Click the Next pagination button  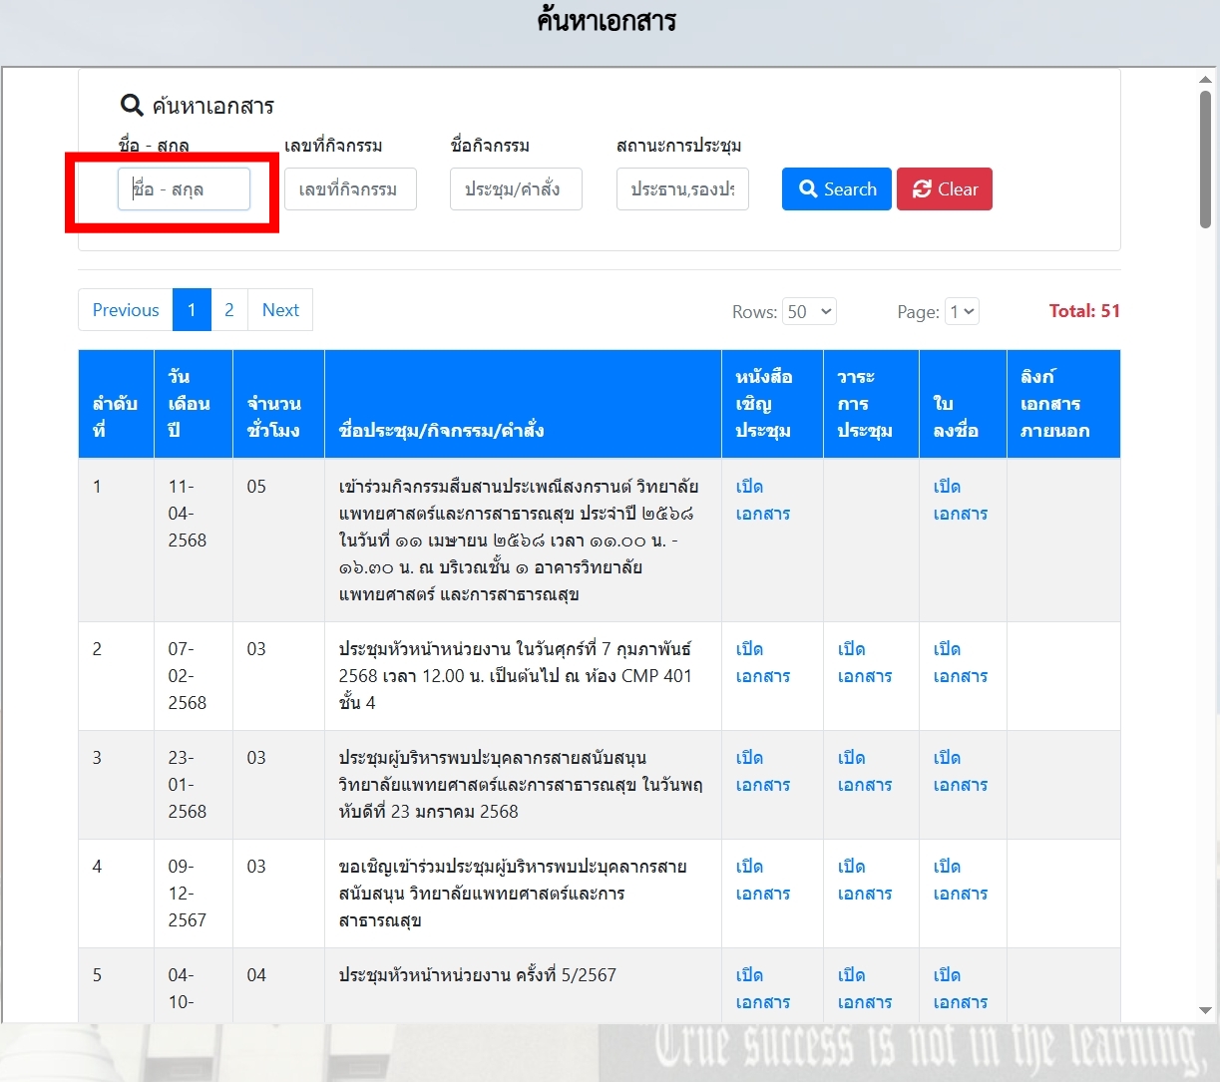280,310
